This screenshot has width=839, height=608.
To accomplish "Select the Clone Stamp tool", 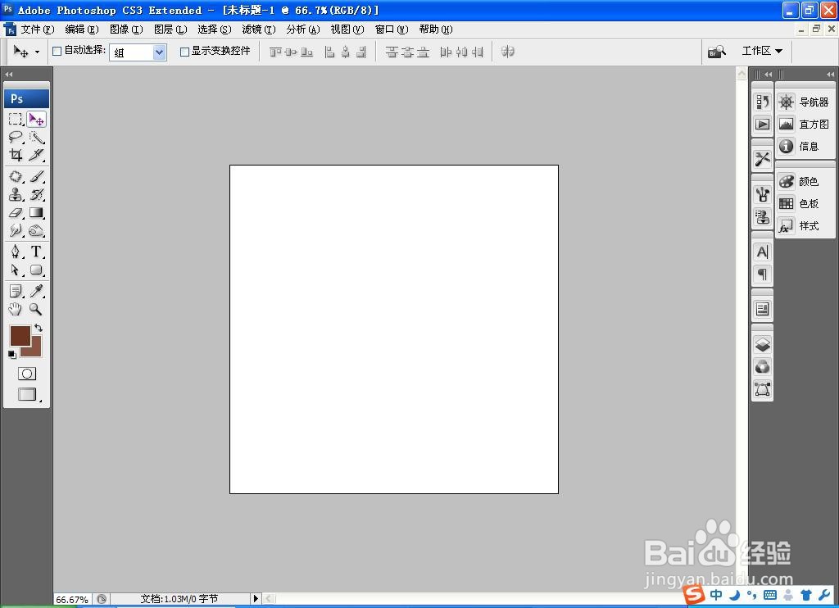I will tap(16, 194).
